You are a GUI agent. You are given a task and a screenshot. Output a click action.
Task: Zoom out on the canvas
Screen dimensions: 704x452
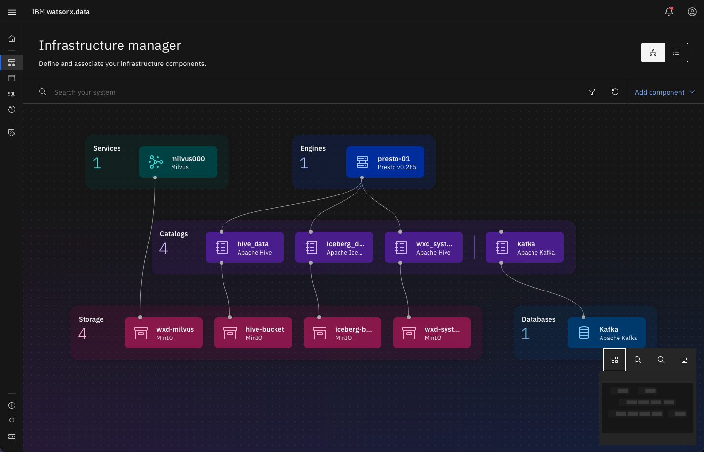[x=661, y=360]
